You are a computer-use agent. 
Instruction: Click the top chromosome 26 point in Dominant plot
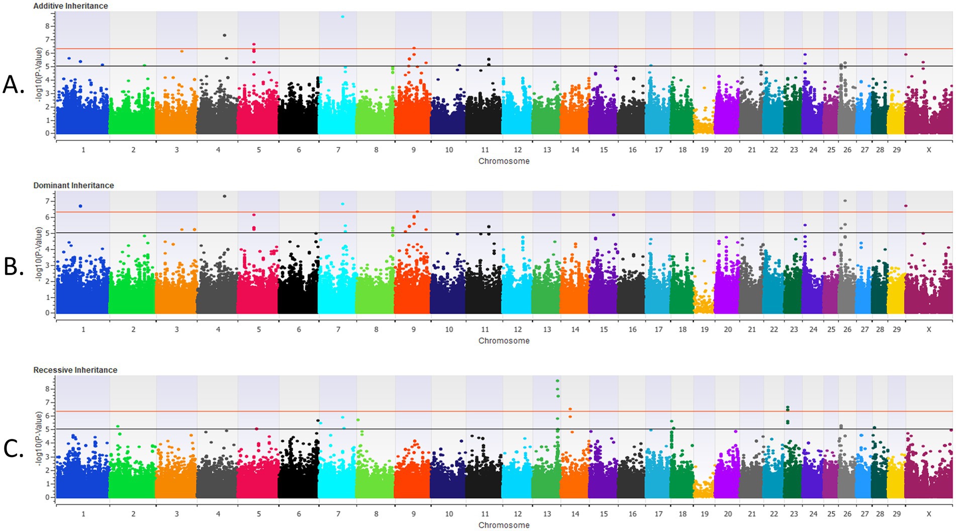click(845, 201)
